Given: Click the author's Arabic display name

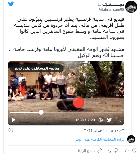Looking at the screenshot, I should click(111, 5).
